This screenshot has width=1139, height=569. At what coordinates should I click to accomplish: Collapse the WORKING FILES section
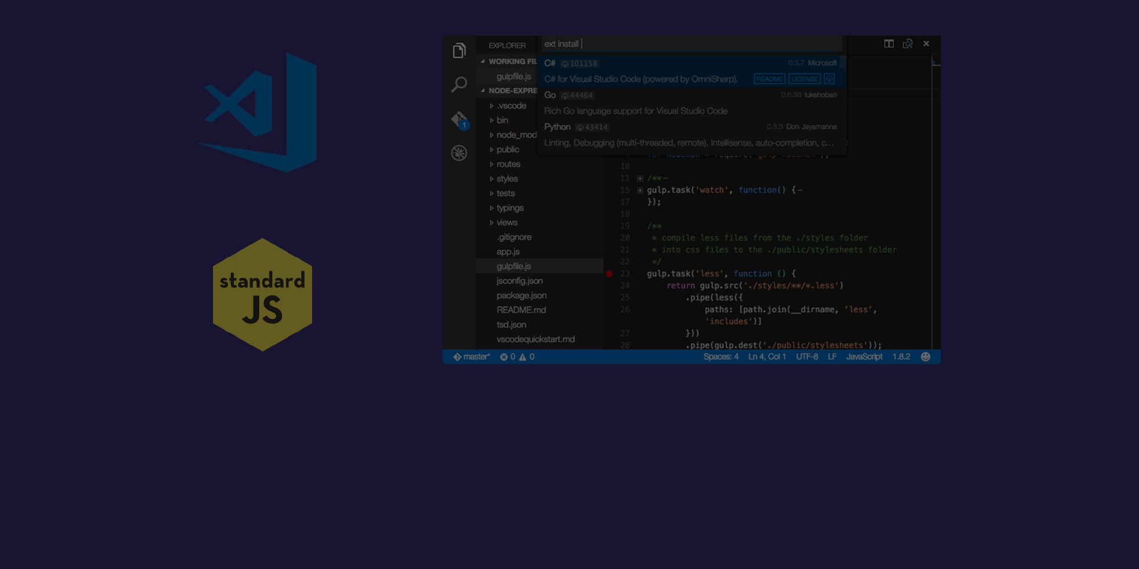(483, 61)
